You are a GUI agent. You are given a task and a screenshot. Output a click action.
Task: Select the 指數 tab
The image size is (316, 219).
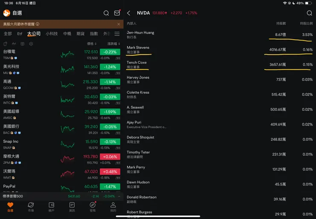(94, 34)
